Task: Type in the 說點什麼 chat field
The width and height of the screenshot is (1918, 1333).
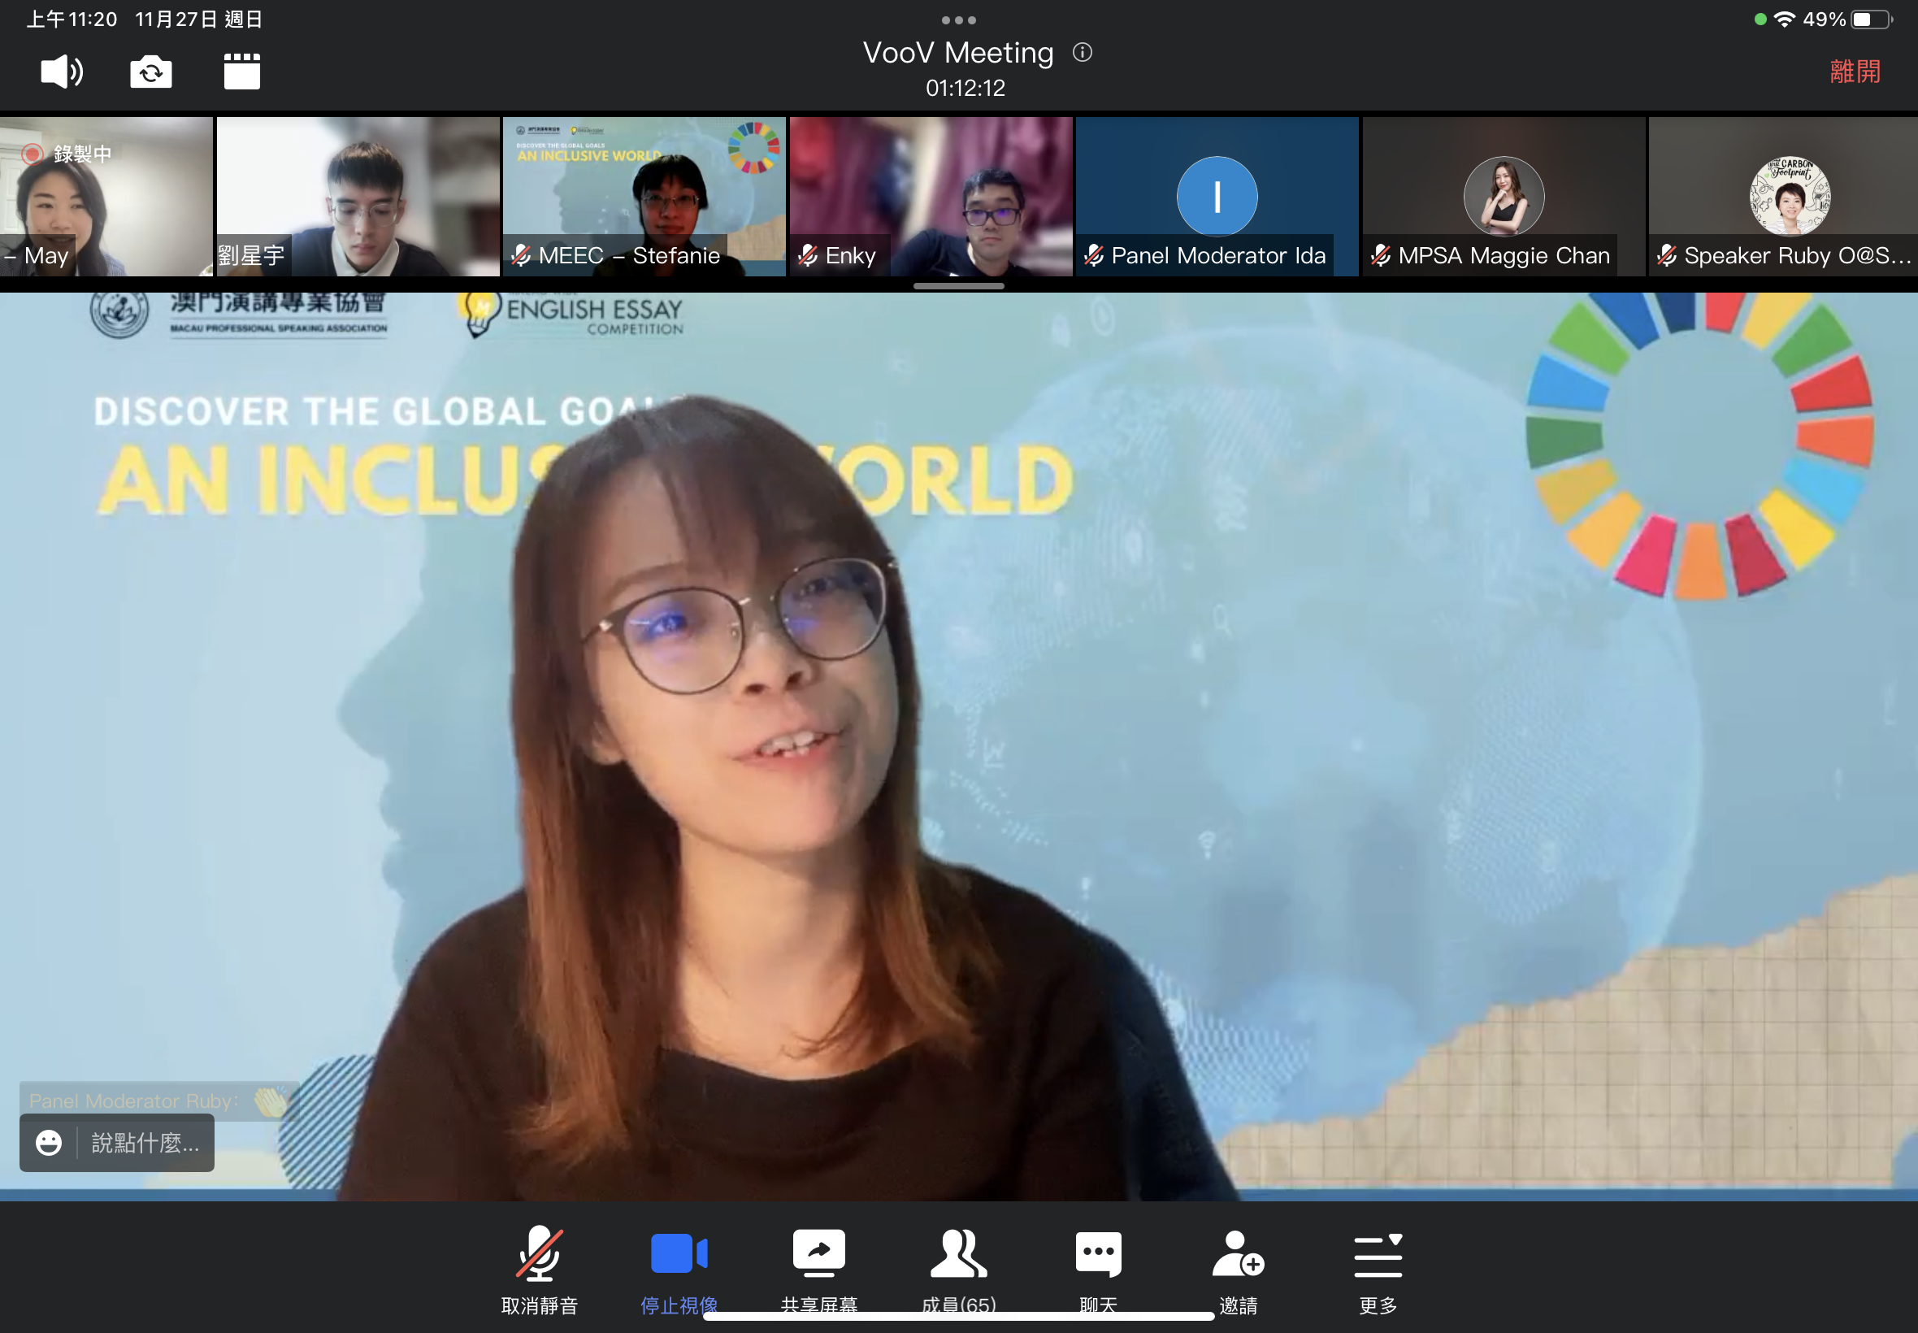Action: [145, 1143]
